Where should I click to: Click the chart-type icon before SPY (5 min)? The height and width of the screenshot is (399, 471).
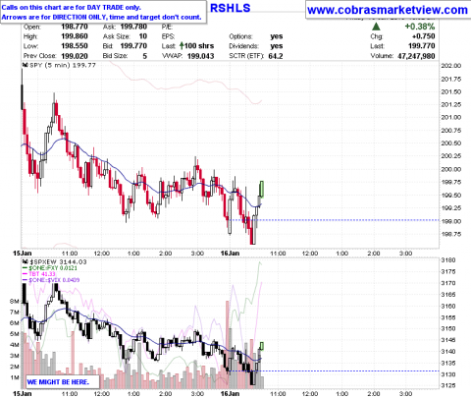(26, 65)
